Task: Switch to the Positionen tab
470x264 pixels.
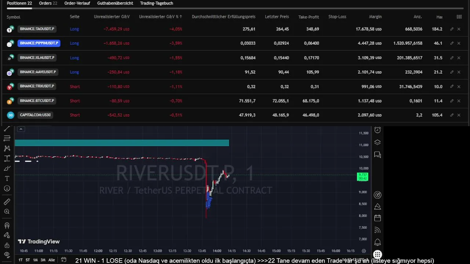Action: 19,3
